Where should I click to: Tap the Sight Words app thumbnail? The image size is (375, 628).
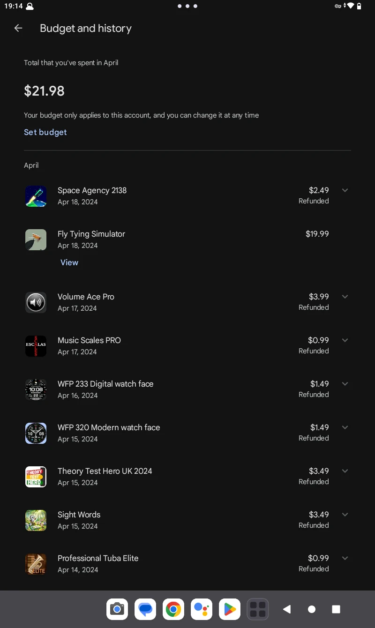(36, 520)
